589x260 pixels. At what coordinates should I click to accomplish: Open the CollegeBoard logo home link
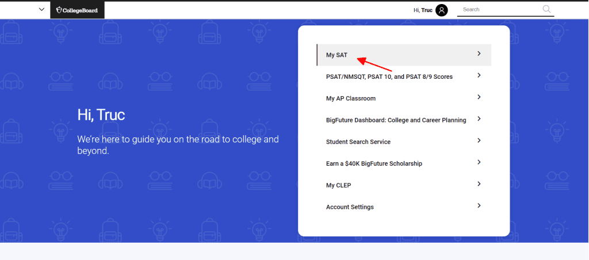click(78, 10)
